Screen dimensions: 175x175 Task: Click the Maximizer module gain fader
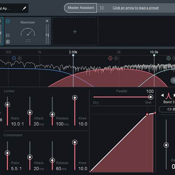coord(47,35)
